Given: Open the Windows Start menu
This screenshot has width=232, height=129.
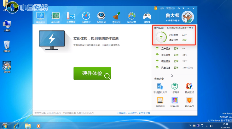Looking at the screenshot, I should click(6, 126).
